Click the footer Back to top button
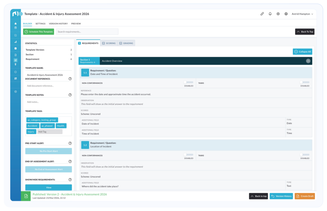The width and height of the screenshot is (327, 211). pyautogui.click(x=258, y=196)
